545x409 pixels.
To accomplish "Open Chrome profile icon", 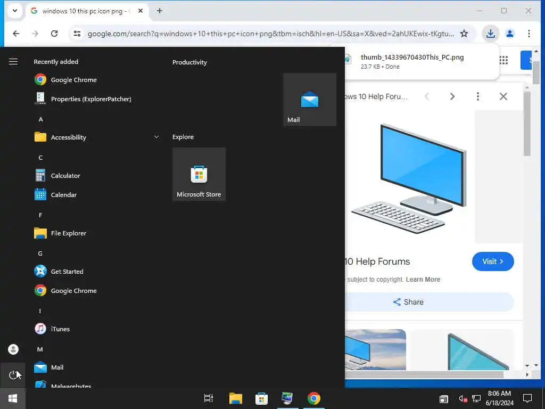I will (x=510, y=34).
